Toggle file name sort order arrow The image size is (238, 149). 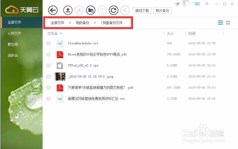61,33
